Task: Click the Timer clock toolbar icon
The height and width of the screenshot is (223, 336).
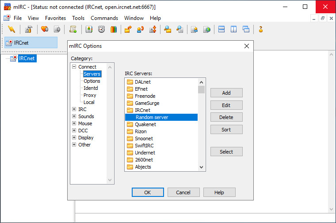Action: pos(101,29)
